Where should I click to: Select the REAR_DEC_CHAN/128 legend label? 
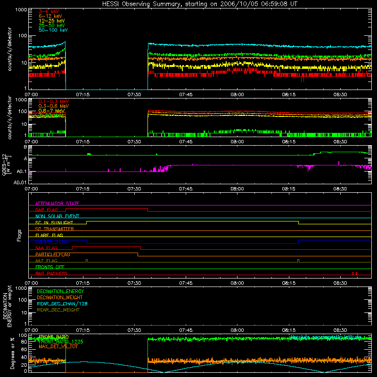tap(62, 303)
